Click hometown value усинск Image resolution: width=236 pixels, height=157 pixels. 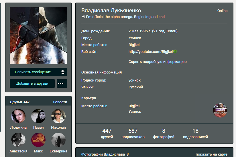pos(134,80)
